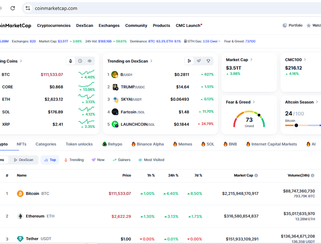The image size is (321, 244).
Task: Open the CMC Launch menu
Action: click(189, 25)
